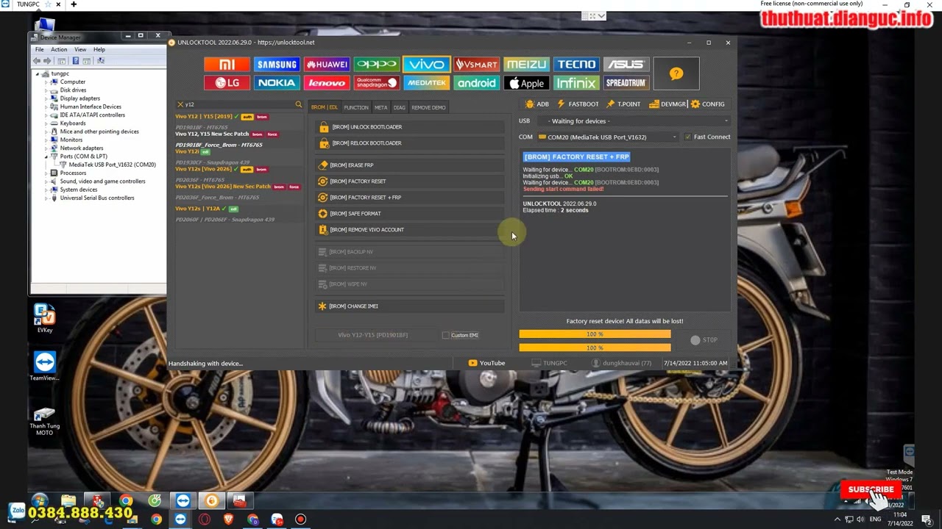Click [BROM] REMOVE VIVO ACCOUNT button
Viewport: 942px width, 529px height.
tap(410, 230)
